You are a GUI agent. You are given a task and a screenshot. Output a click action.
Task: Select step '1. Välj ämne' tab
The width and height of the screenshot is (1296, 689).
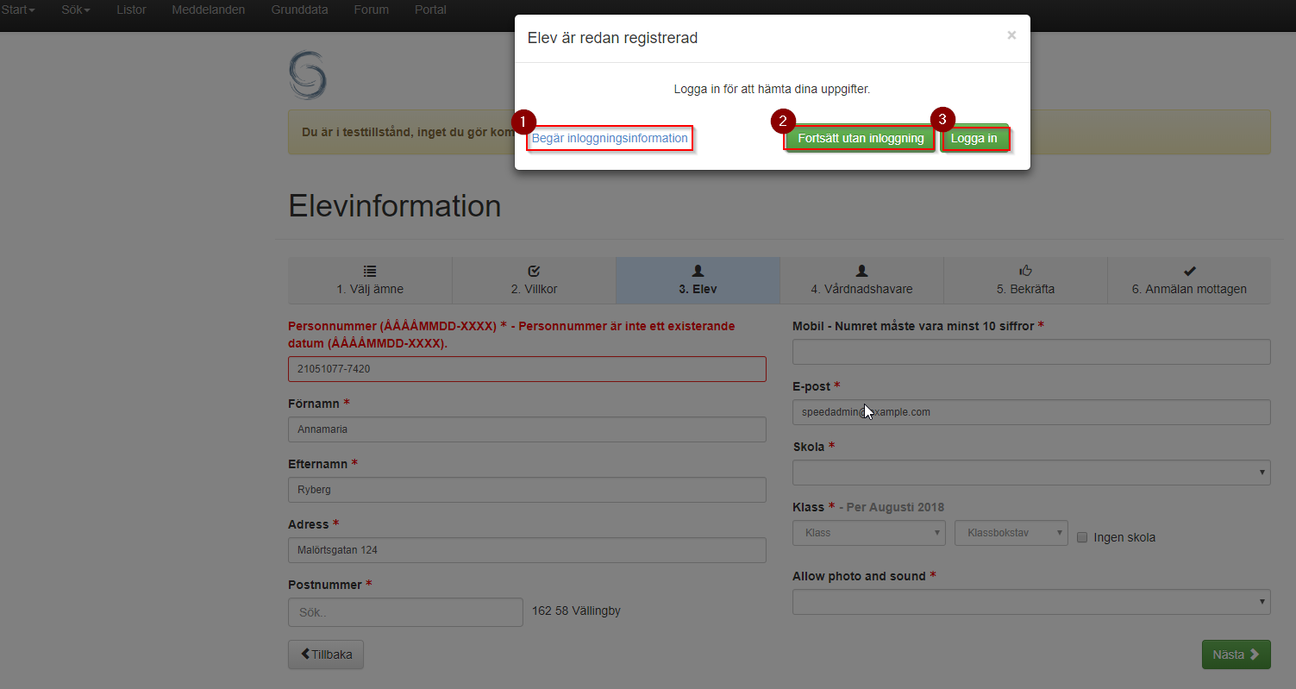(x=370, y=280)
